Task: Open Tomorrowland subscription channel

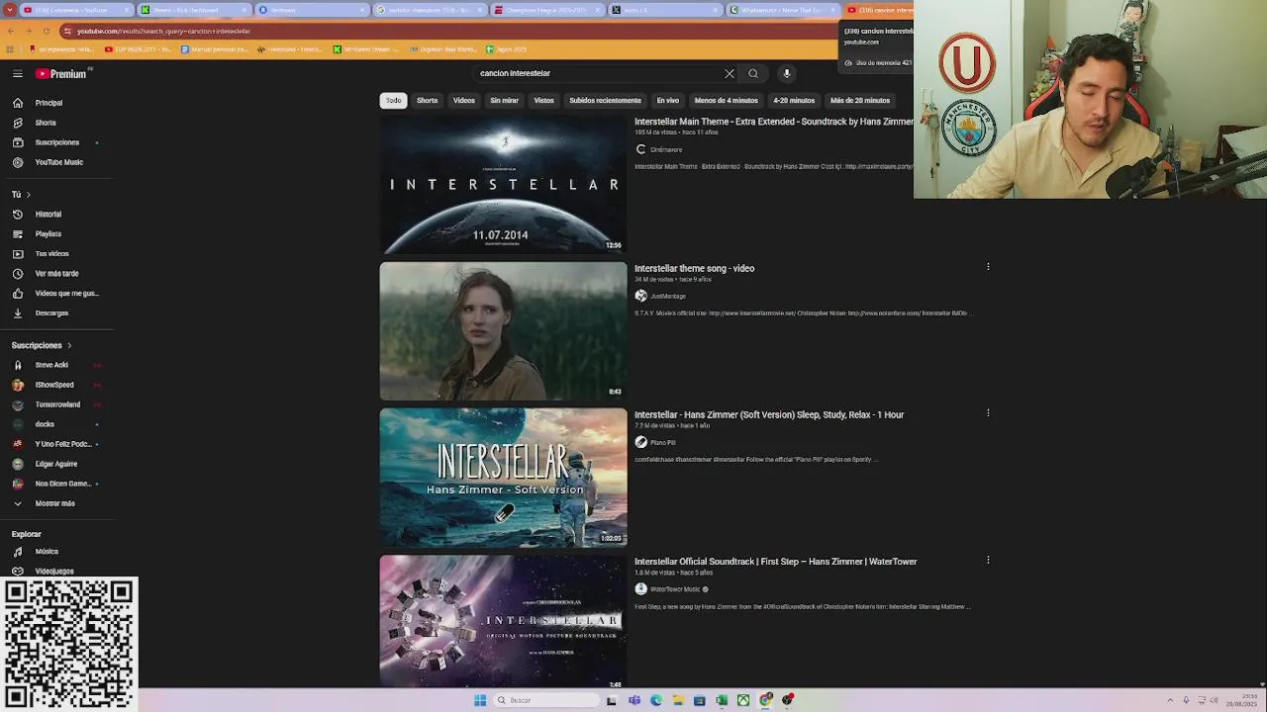Action: pos(56,404)
